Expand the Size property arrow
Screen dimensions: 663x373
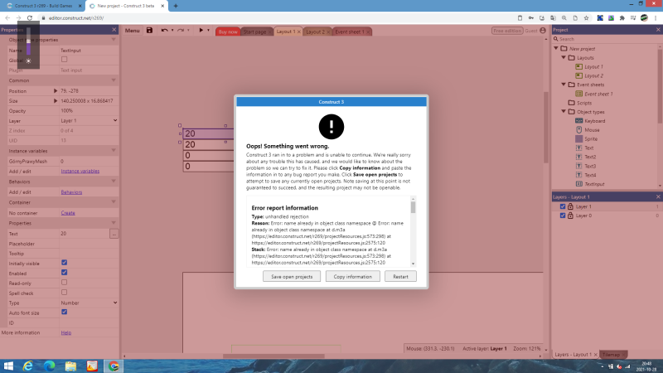click(56, 101)
